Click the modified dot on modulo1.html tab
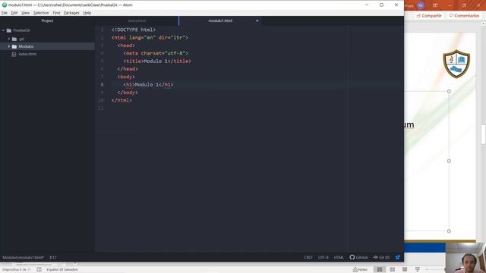Screen dimensions: 486x273 coord(257,20)
